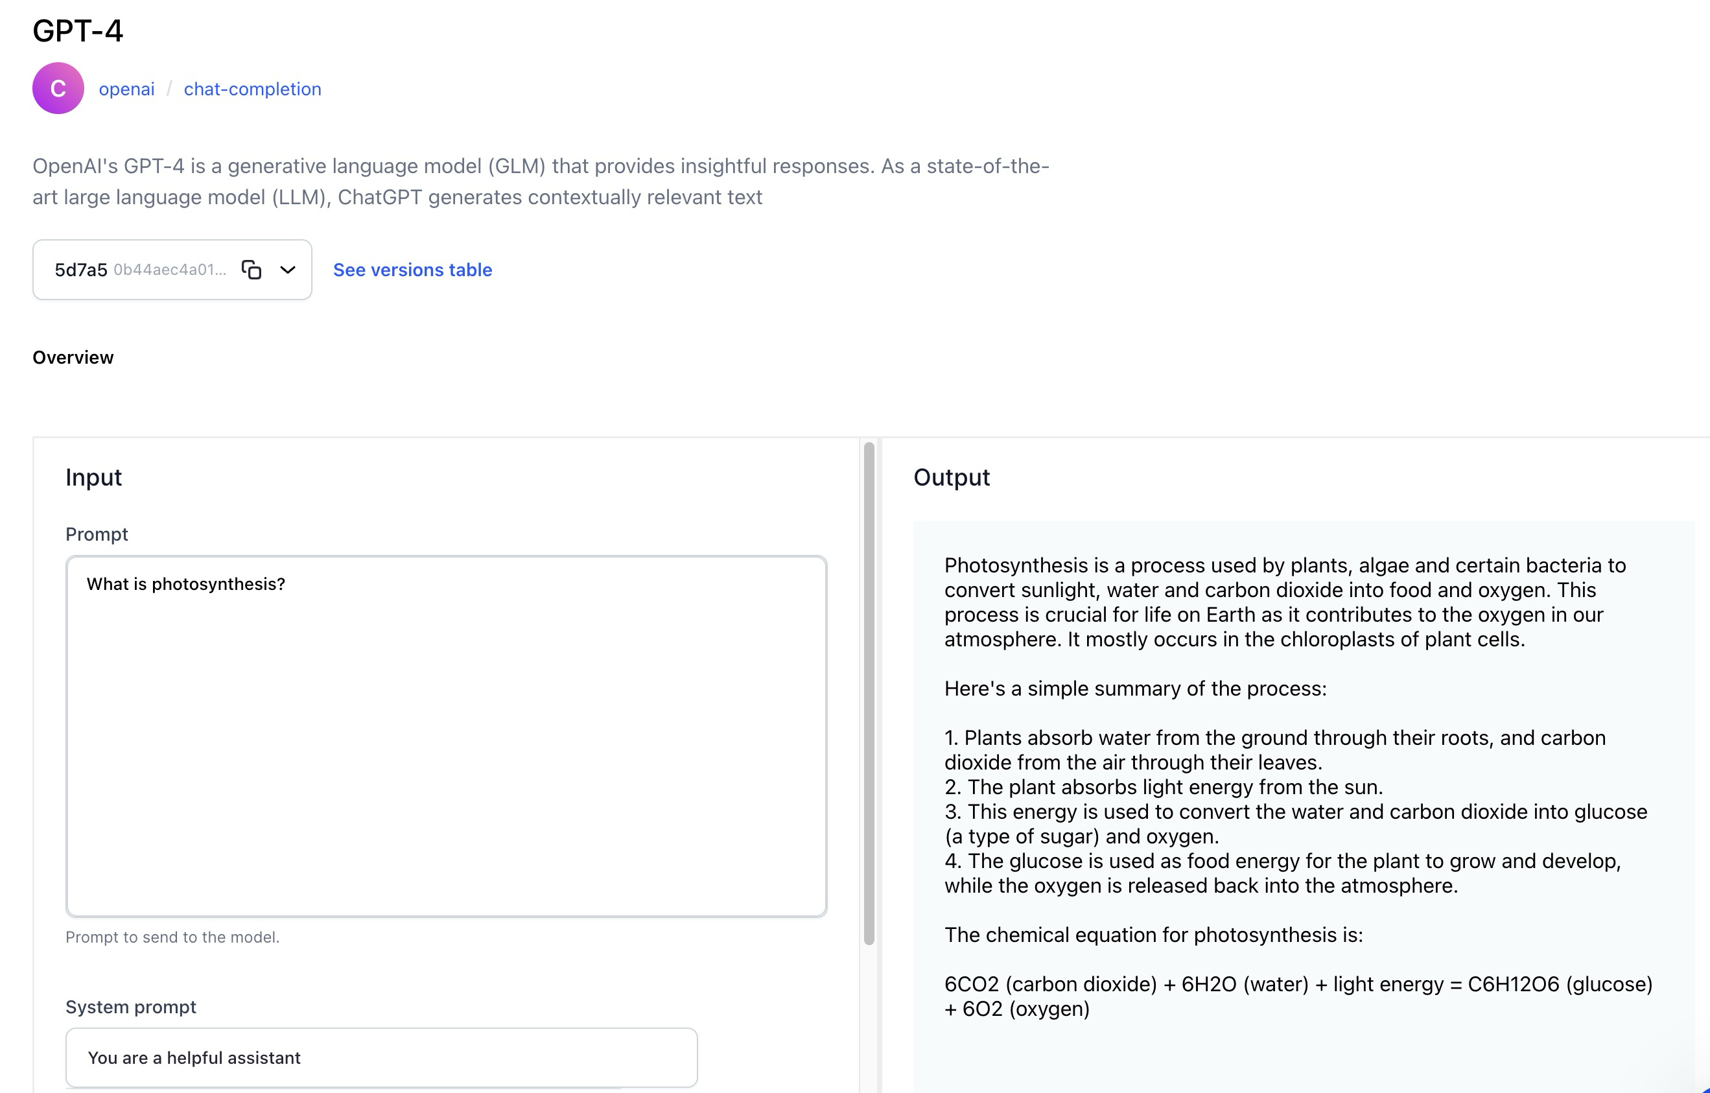Switch to the Overview tab
Image resolution: width=1710 pixels, height=1093 pixels.
click(73, 357)
